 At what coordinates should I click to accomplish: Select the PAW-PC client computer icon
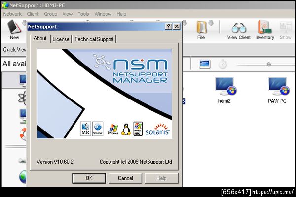click(x=279, y=86)
